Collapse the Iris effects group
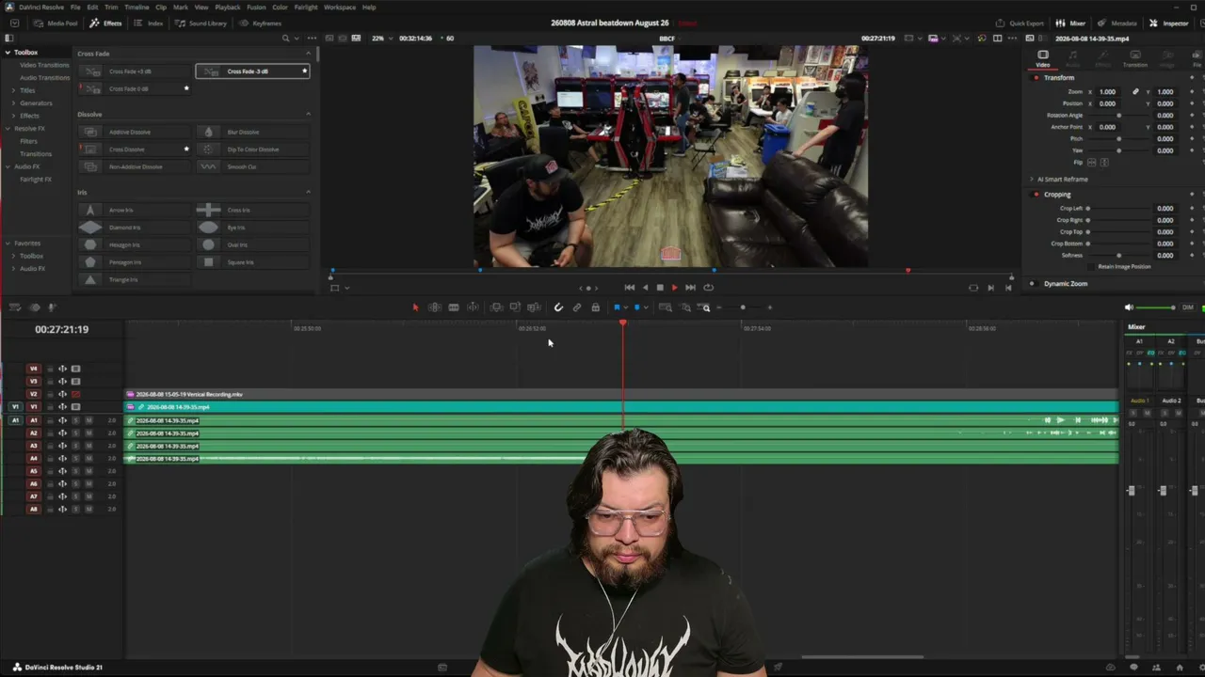 (x=308, y=193)
